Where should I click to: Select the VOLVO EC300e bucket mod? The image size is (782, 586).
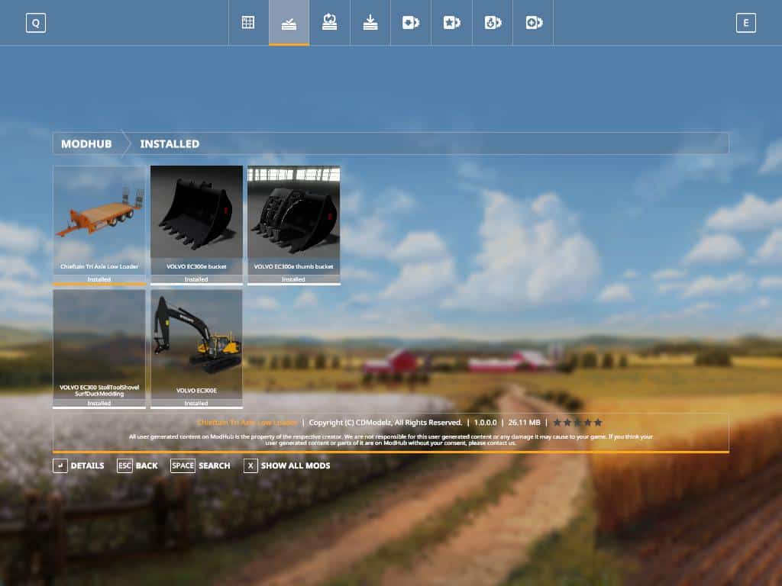[x=196, y=224]
